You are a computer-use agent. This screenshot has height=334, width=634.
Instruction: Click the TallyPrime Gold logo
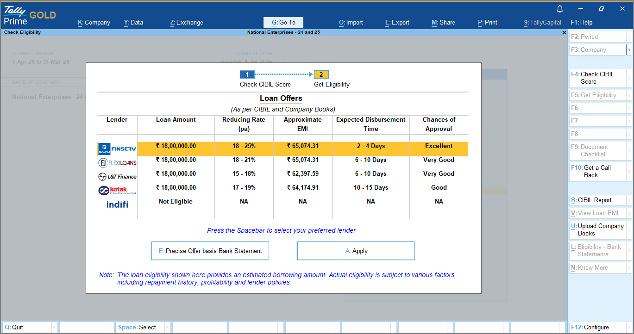click(x=30, y=15)
